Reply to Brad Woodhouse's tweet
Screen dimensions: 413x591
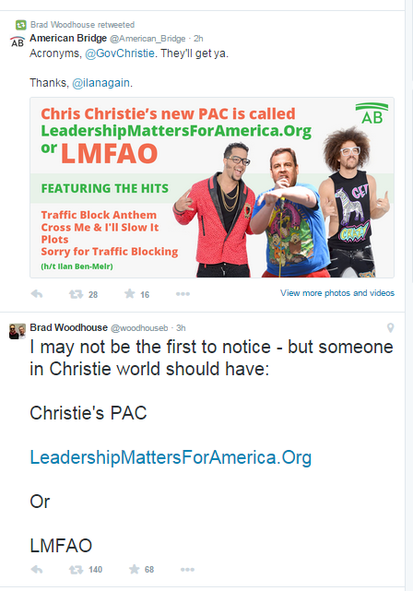(37, 569)
